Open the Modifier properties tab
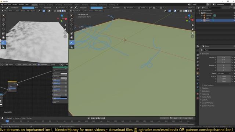Viewport: 235px width, 132px height. click(198, 77)
